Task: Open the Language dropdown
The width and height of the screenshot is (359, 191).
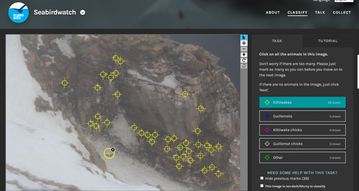Action: (344, 1)
